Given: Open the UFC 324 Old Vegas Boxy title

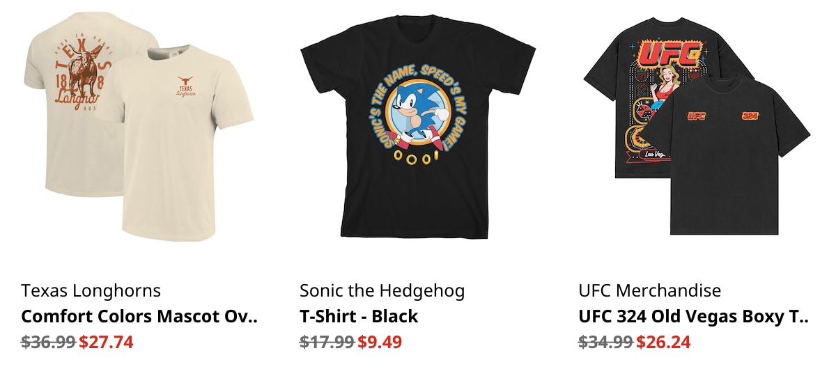Looking at the screenshot, I should 693,317.
